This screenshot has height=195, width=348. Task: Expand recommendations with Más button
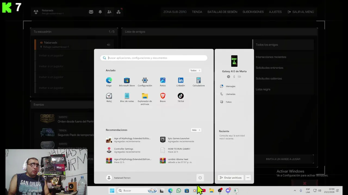click(x=196, y=130)
